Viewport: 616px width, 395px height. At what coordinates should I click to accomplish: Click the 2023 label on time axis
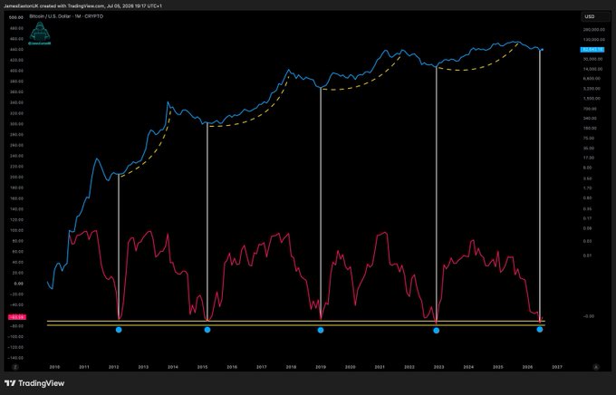438,367
